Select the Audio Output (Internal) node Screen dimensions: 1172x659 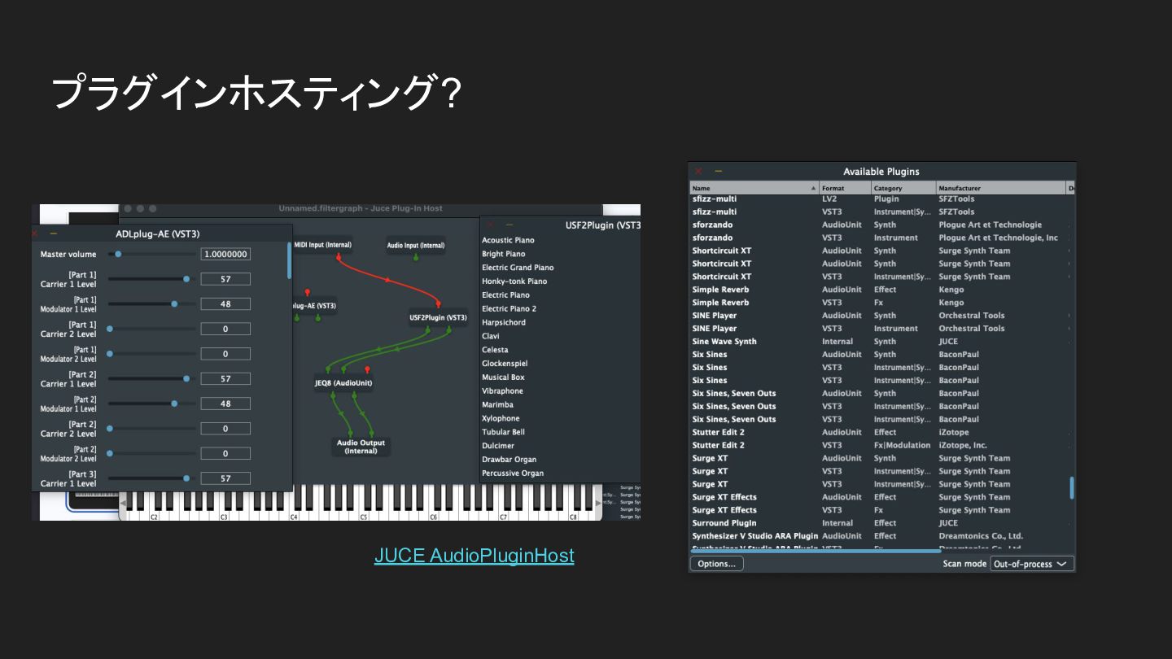pyautogui.click(x=361, y=447)
